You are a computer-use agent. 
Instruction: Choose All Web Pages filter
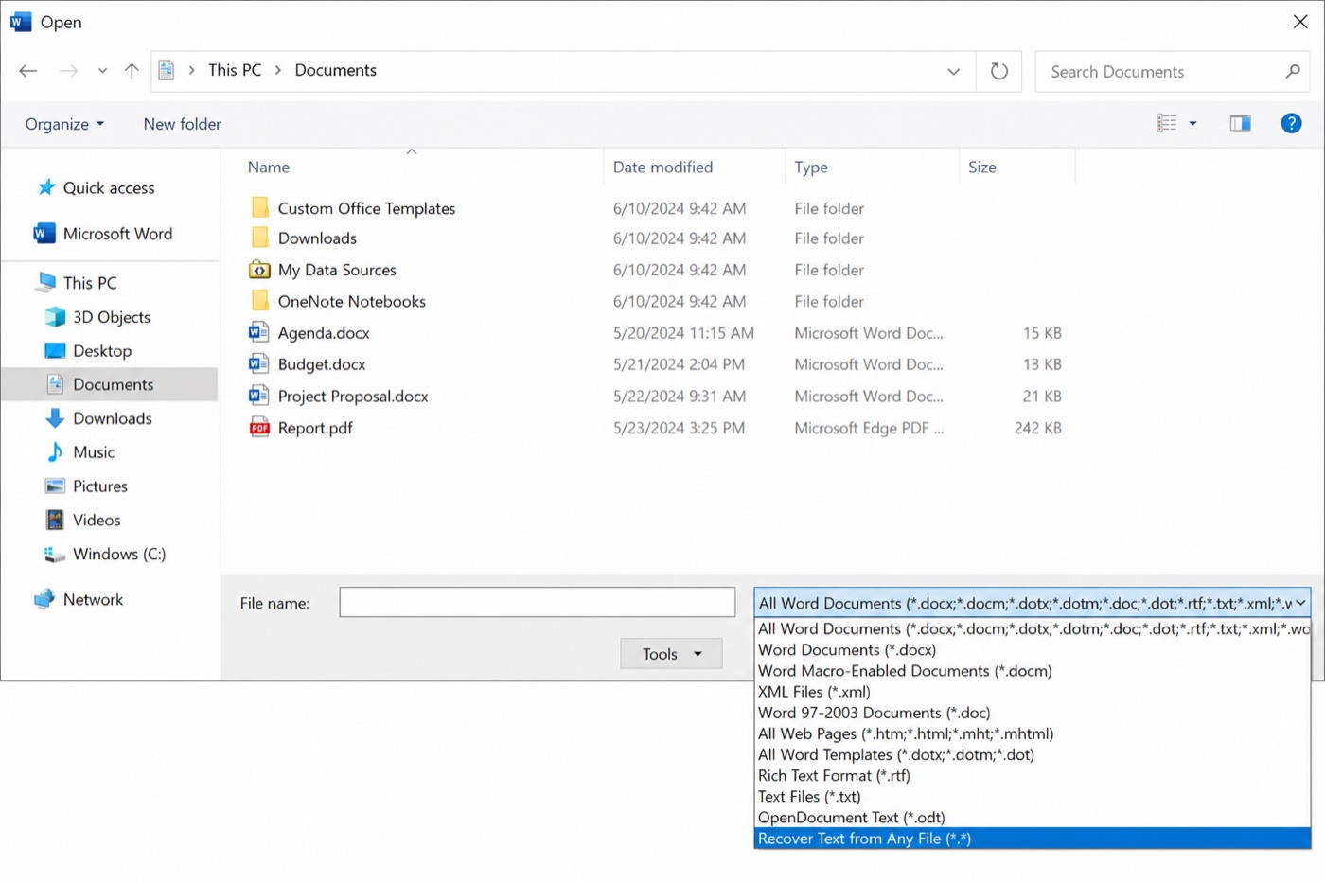coord(1033,733)
